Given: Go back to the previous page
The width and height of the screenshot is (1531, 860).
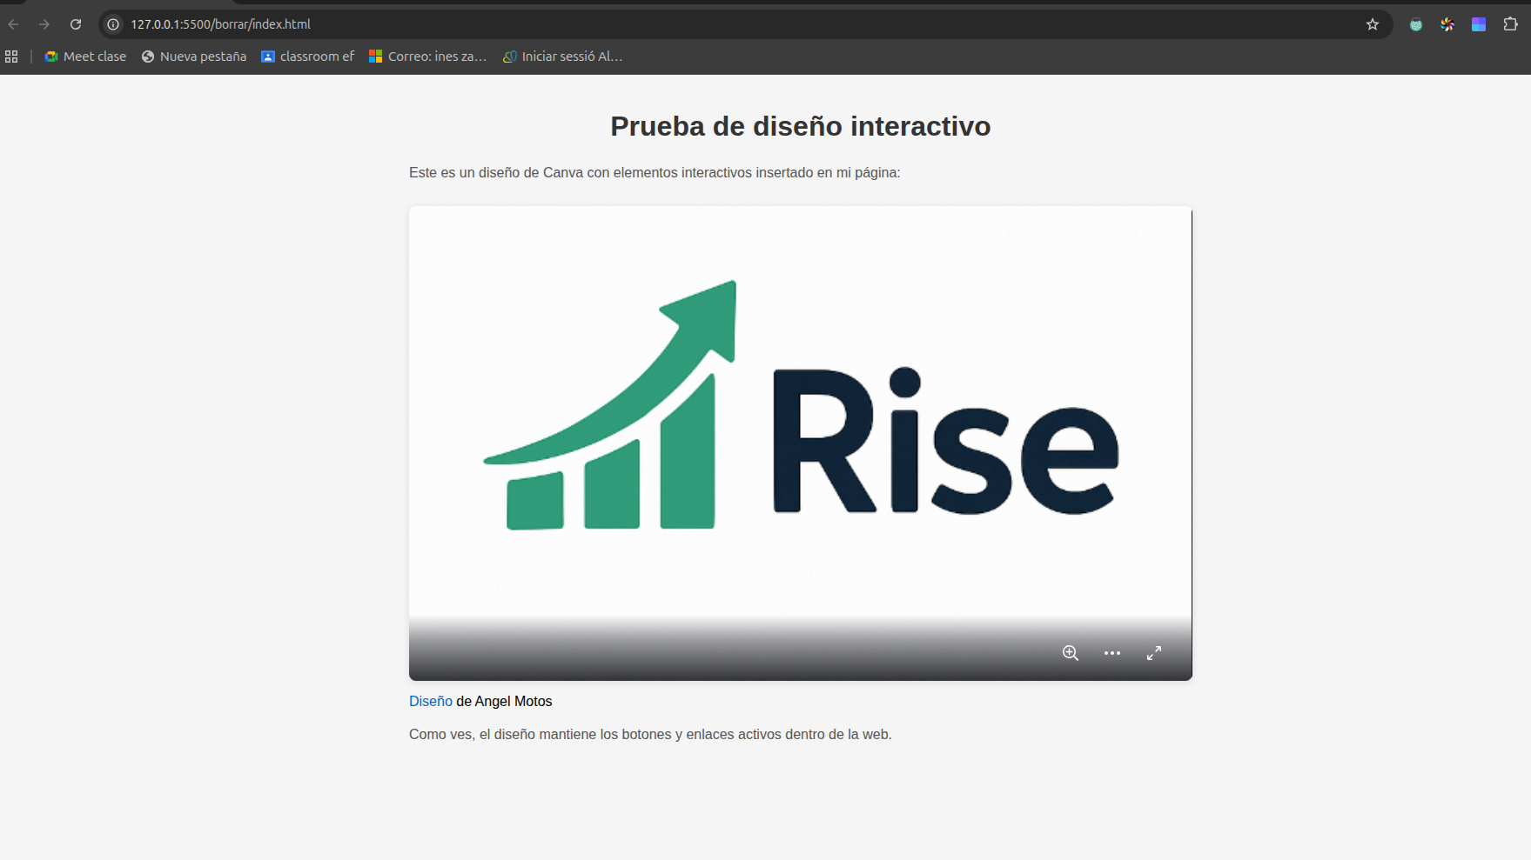Looking at the screenshot, I should coord(14,24).
